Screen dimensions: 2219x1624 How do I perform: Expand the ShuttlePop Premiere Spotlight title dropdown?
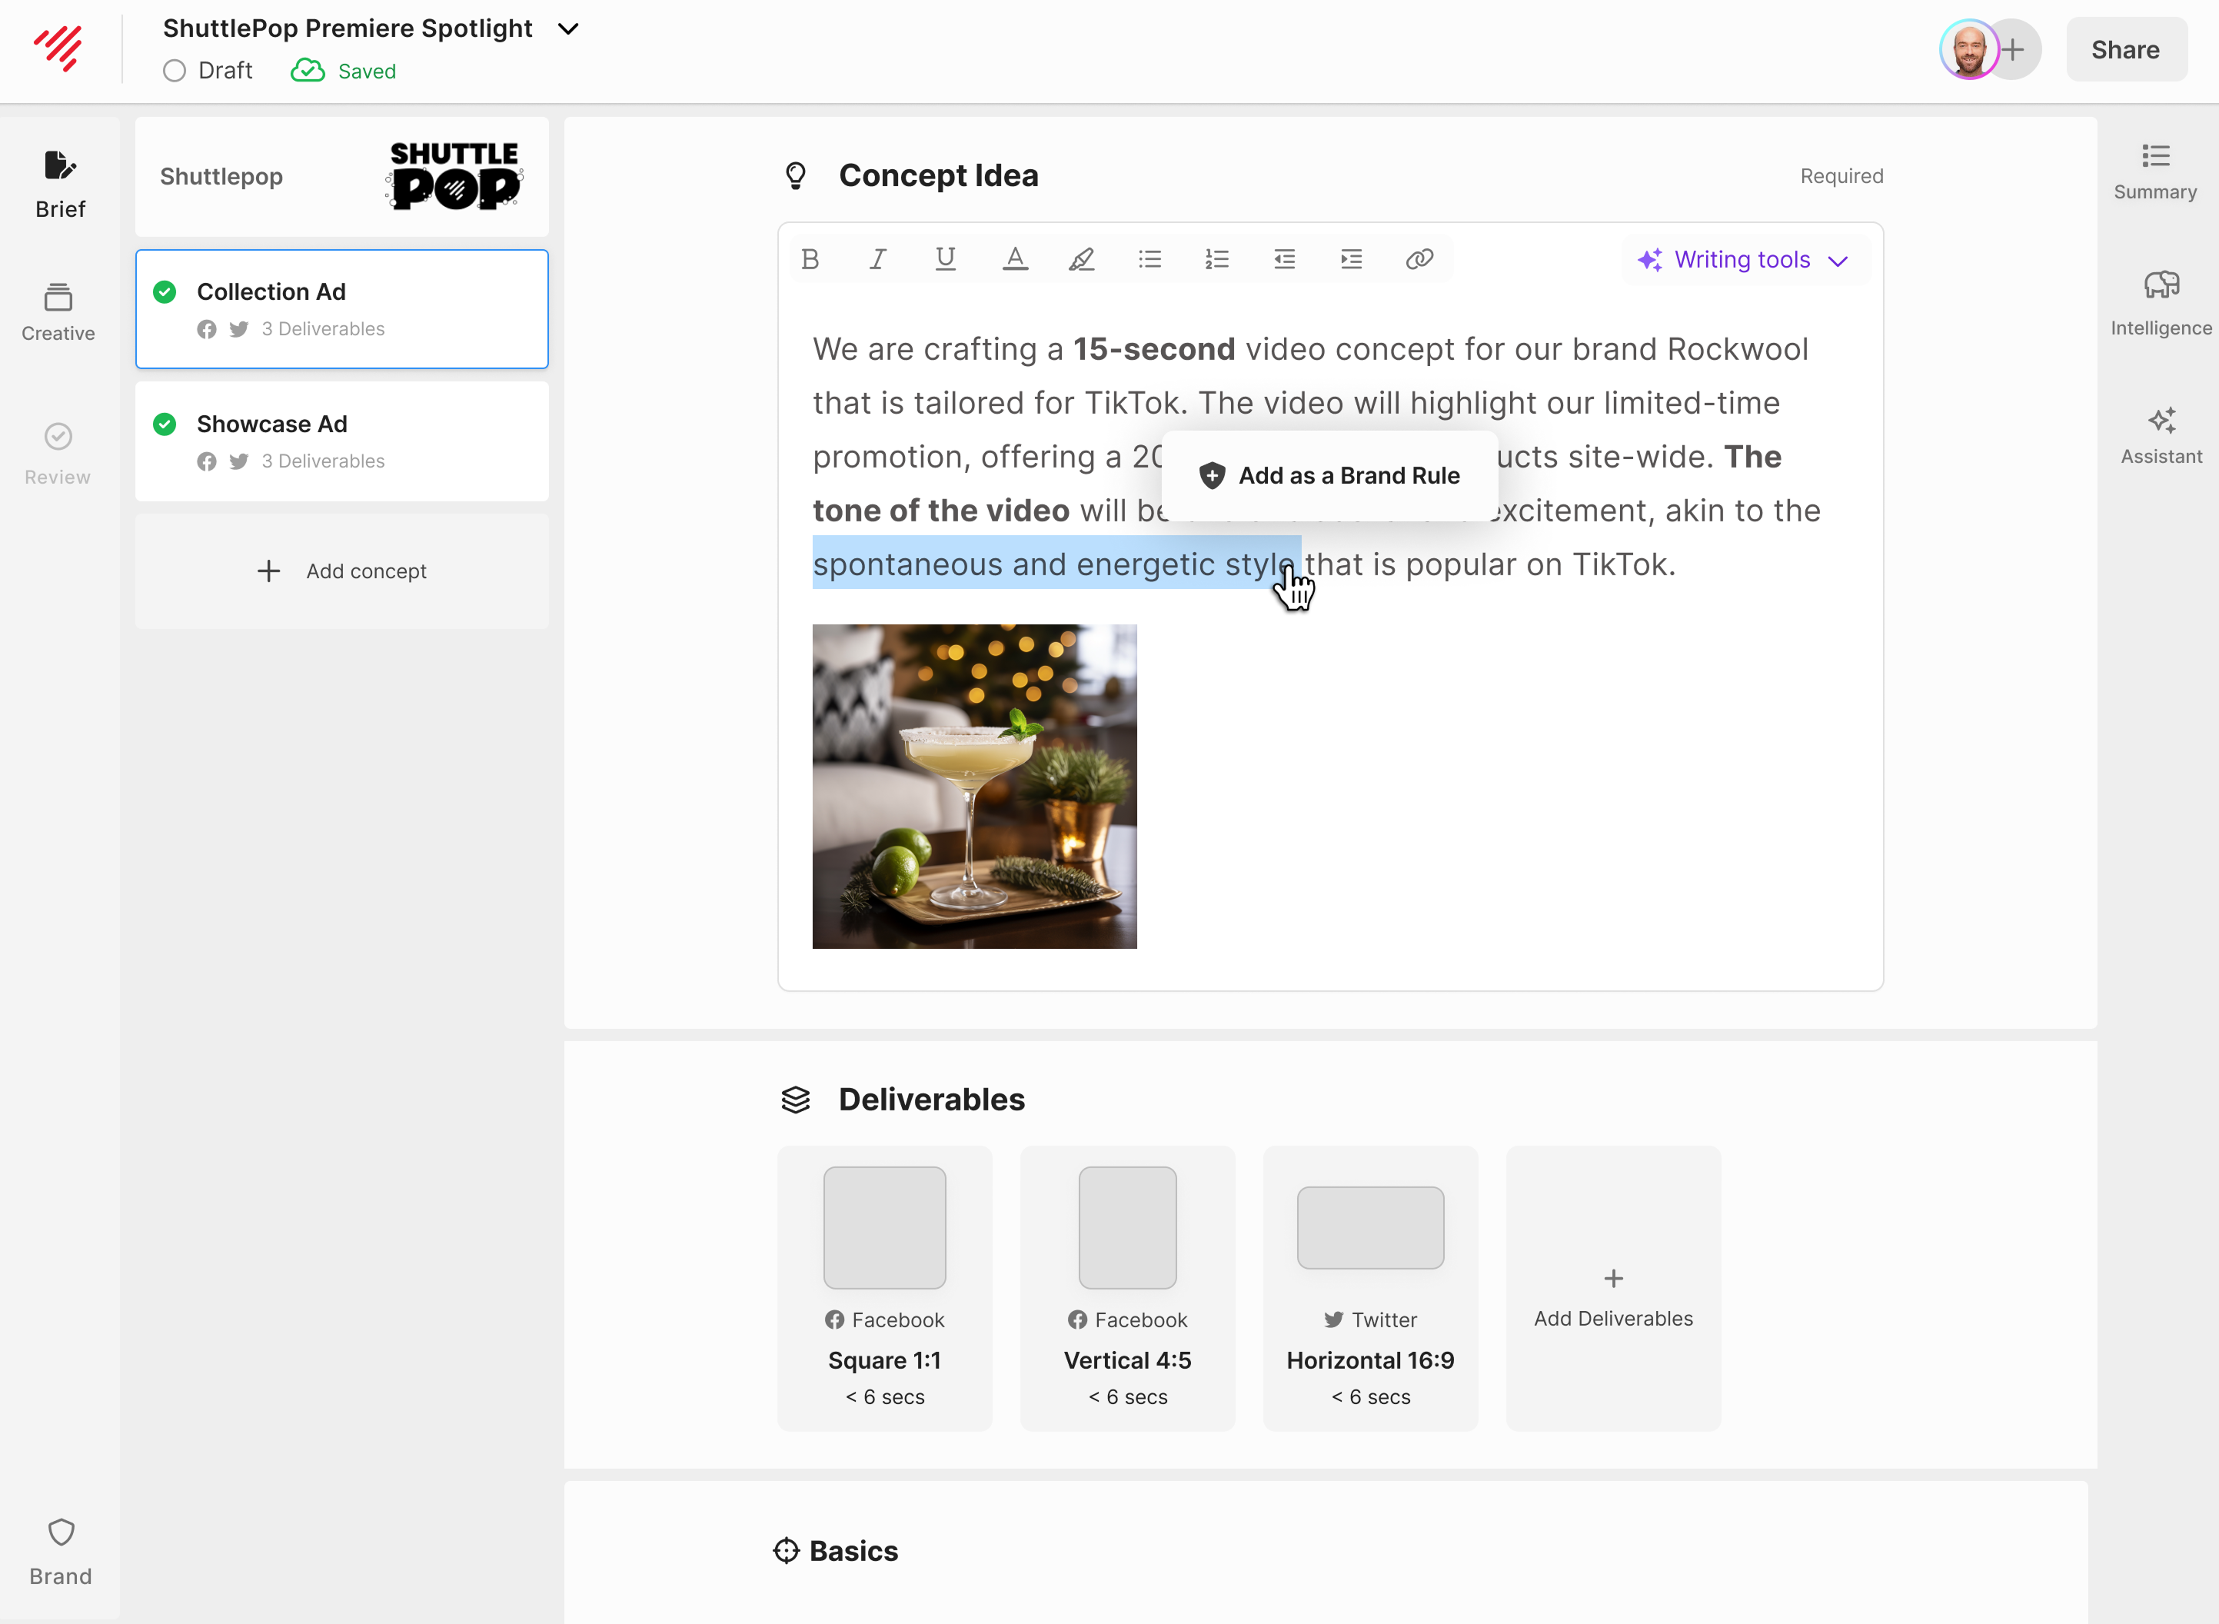pyautogui.click(x=568, y=28)
